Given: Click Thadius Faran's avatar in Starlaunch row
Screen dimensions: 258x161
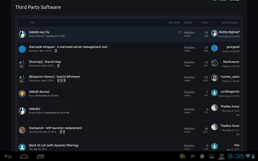Looking at the screenshot, I should point(214,127).
